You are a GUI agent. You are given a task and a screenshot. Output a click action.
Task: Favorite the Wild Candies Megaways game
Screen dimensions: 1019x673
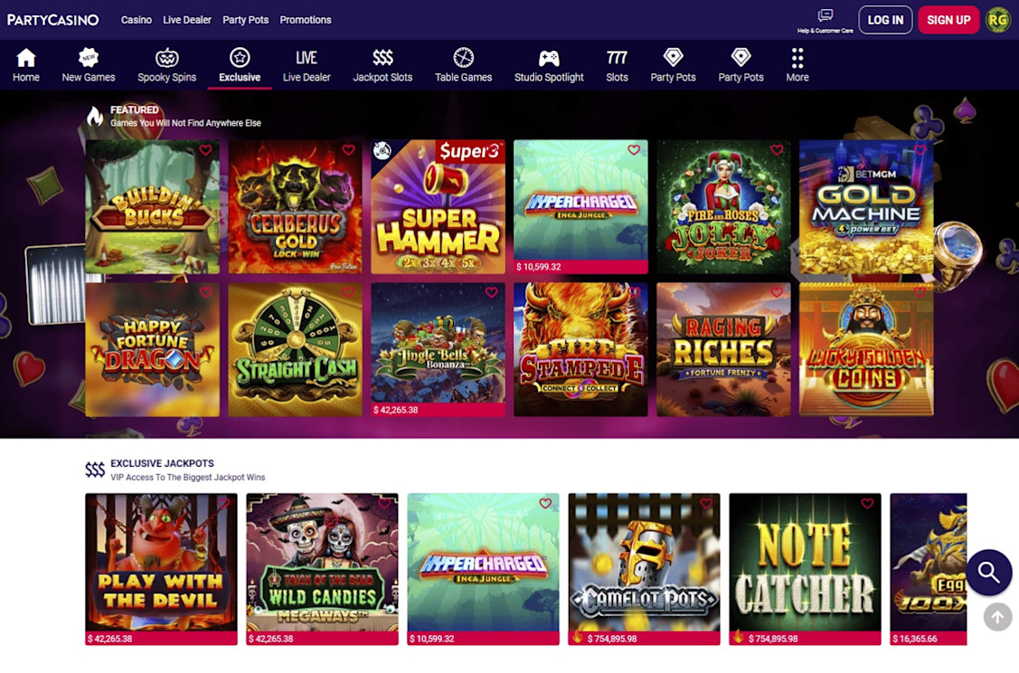[x=384, y=503]
